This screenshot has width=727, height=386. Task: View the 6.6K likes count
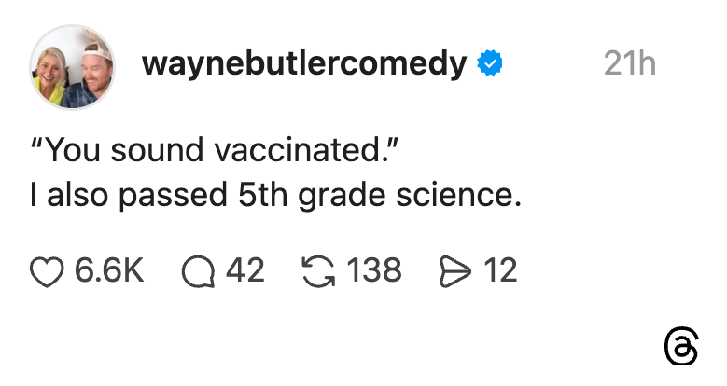click(109, 271)
